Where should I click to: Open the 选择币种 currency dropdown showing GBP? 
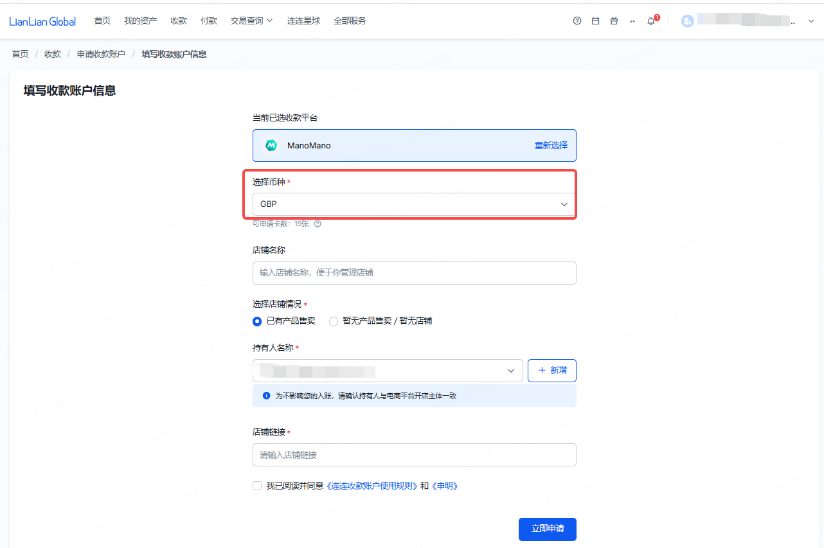coord(415,204)
